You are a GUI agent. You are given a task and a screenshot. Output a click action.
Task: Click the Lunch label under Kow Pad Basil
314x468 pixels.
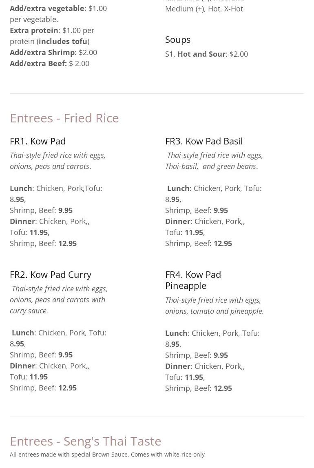coord(178,188)
